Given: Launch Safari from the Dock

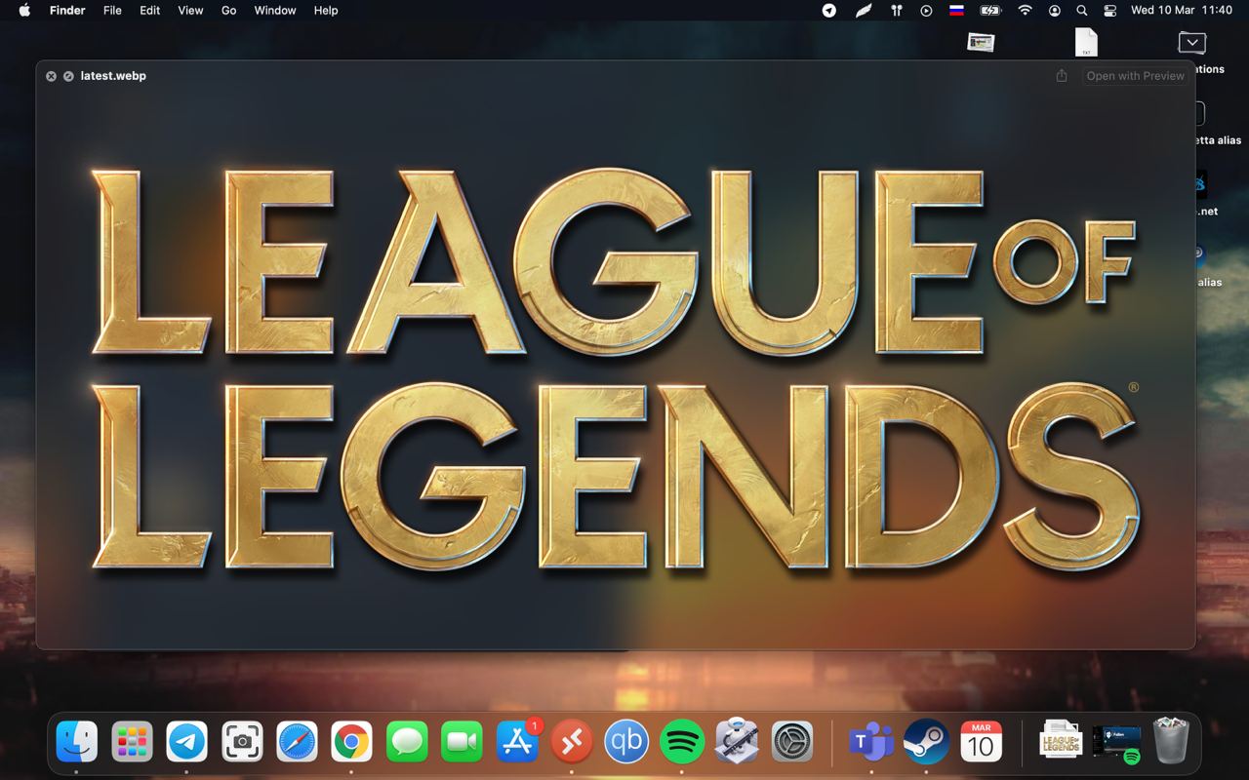Looking at the screenshot, I should [x=297, y=742].
